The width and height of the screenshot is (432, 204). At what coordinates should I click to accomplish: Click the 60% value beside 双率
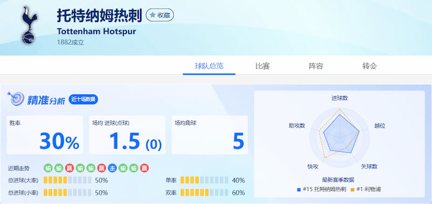(238, 193)
